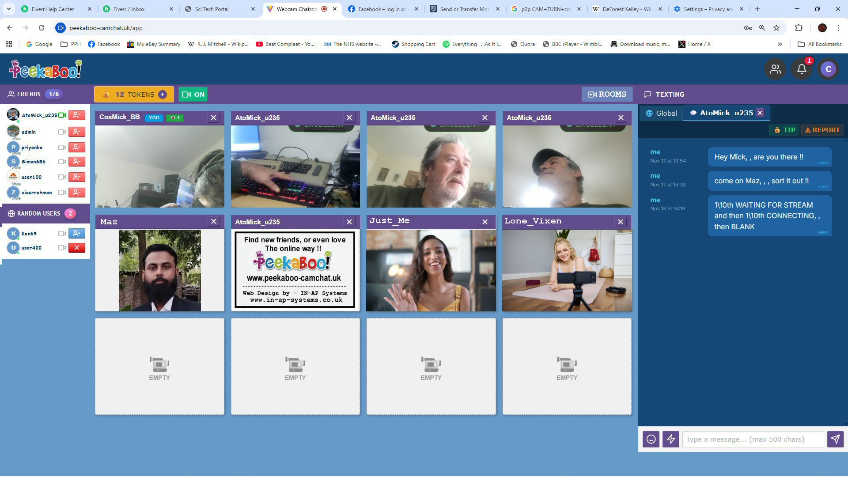This screenshot has height=477, width=848.
Task: Turn off your camera using the ON toggle
Action: (x=193, y=94)
